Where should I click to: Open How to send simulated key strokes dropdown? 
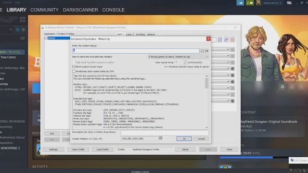point(178,57)
